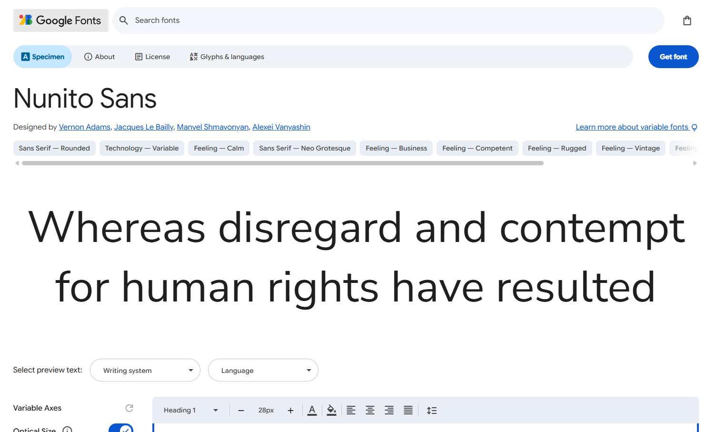Expand the Heading 1 style dropdown
The image size is (706, 432).
click(x=191, y=410)
